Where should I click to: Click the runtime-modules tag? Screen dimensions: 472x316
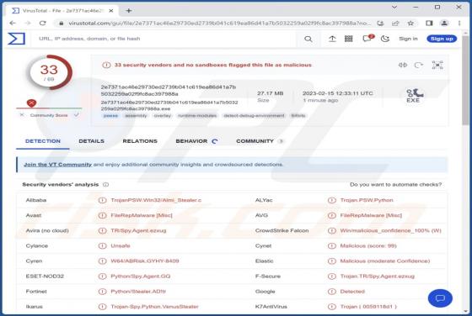tap(197, 115)
